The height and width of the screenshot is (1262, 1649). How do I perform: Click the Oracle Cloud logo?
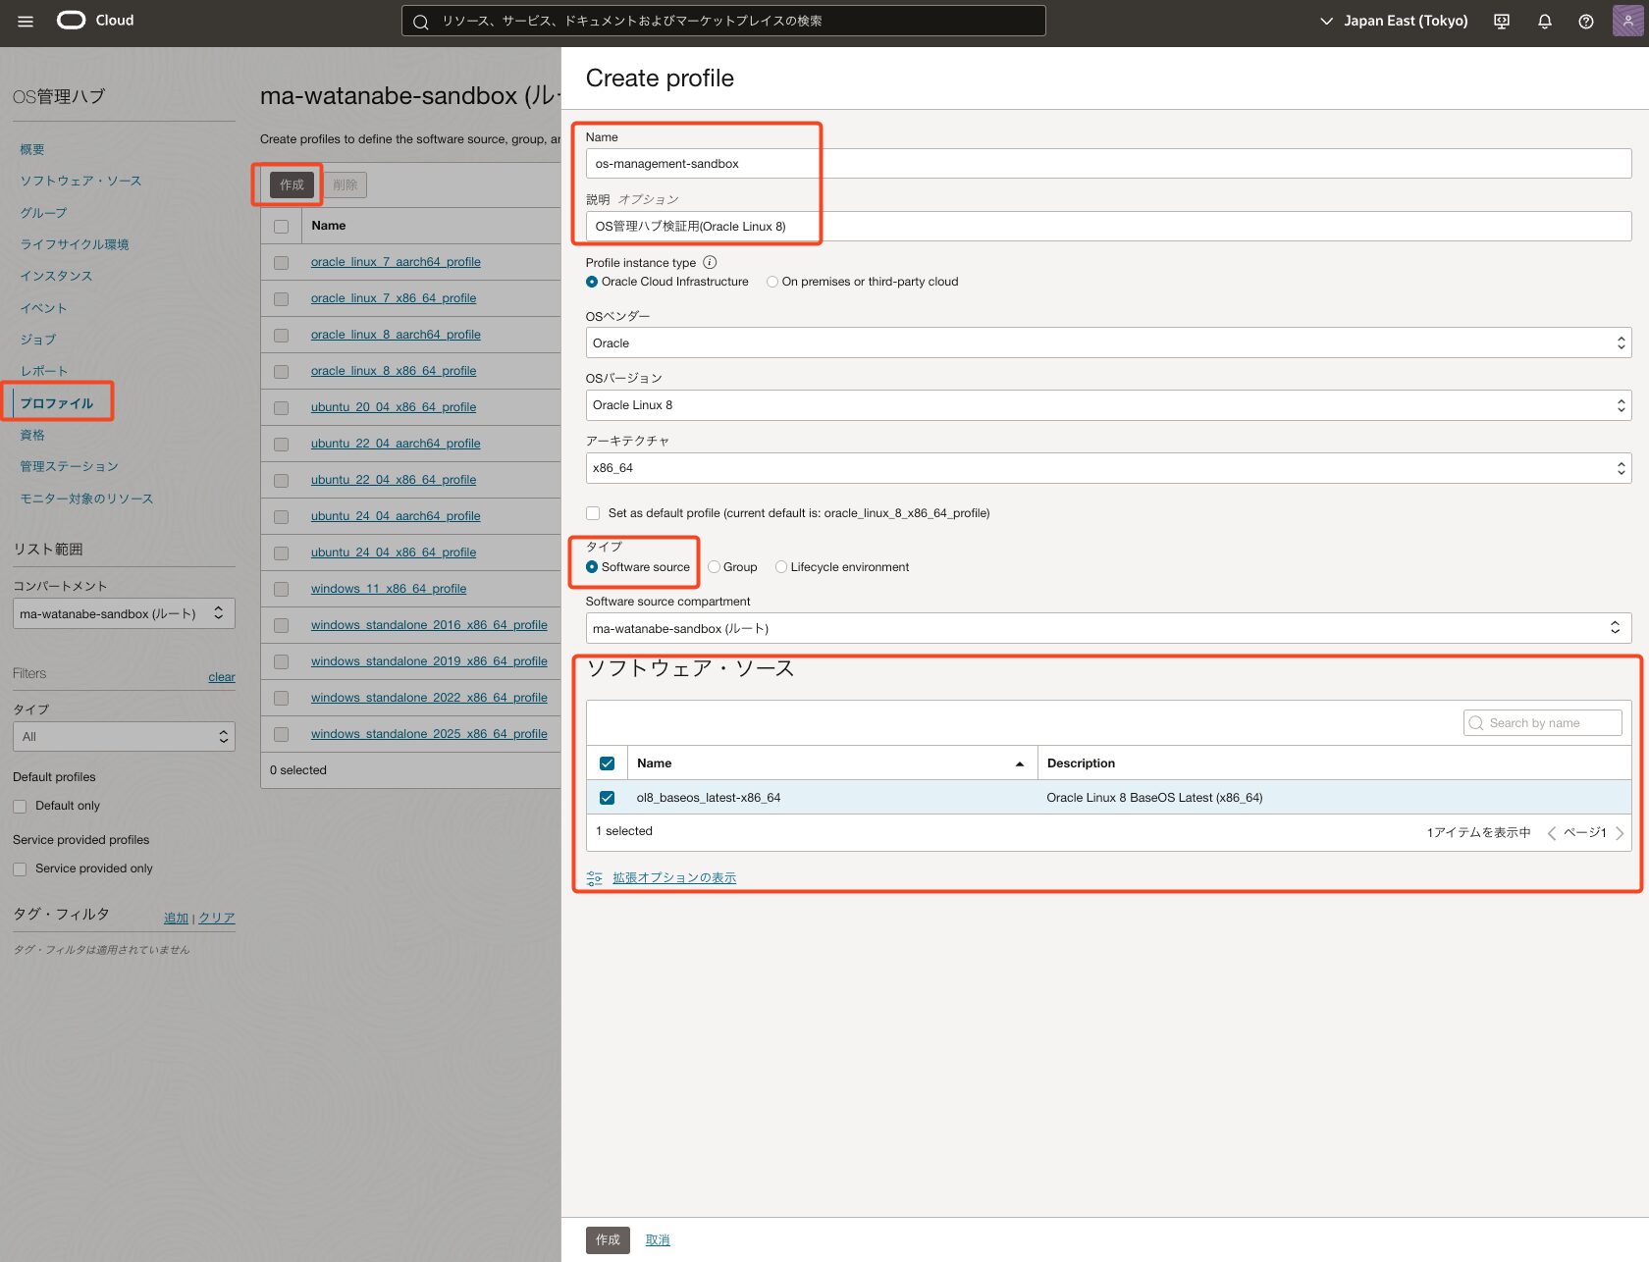(x=94, y=21)
